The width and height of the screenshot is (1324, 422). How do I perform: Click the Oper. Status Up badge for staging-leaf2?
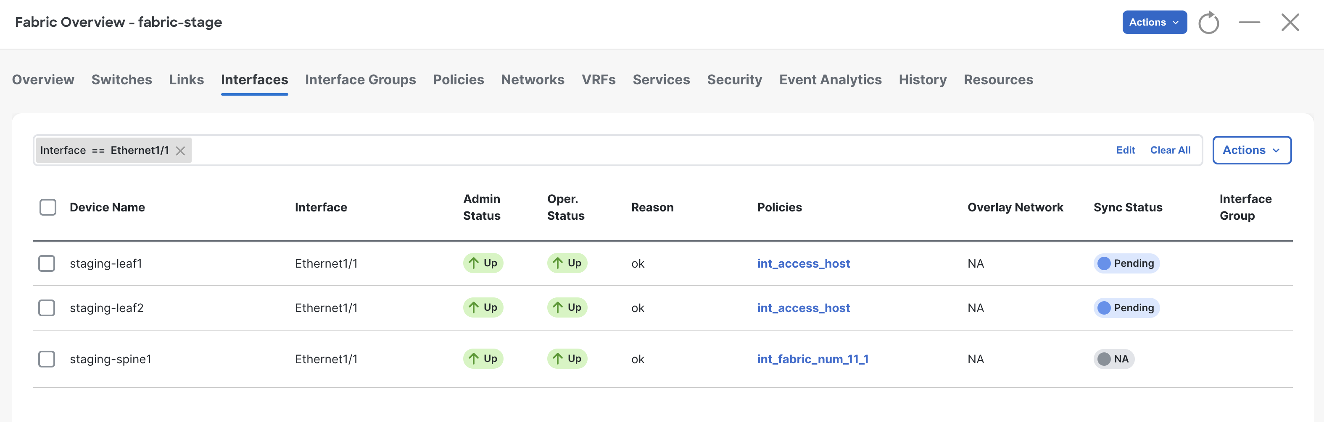pyautogui.click(x=567, y=307)
